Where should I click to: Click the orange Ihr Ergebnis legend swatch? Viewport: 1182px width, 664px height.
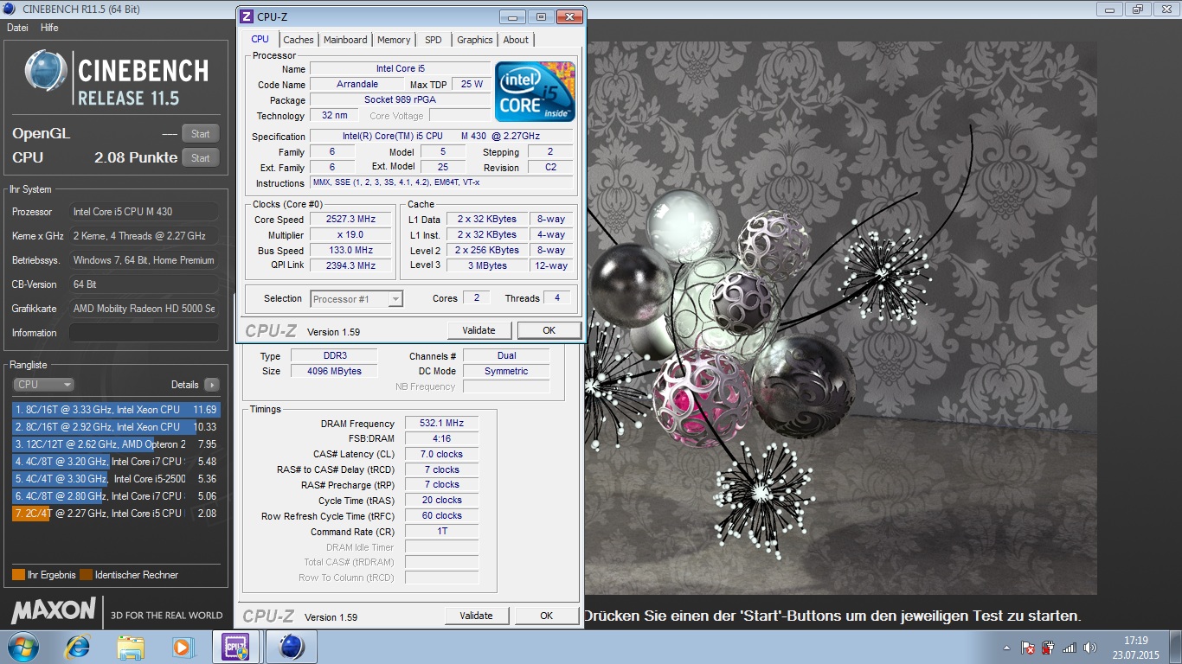[x=18, y=575]
